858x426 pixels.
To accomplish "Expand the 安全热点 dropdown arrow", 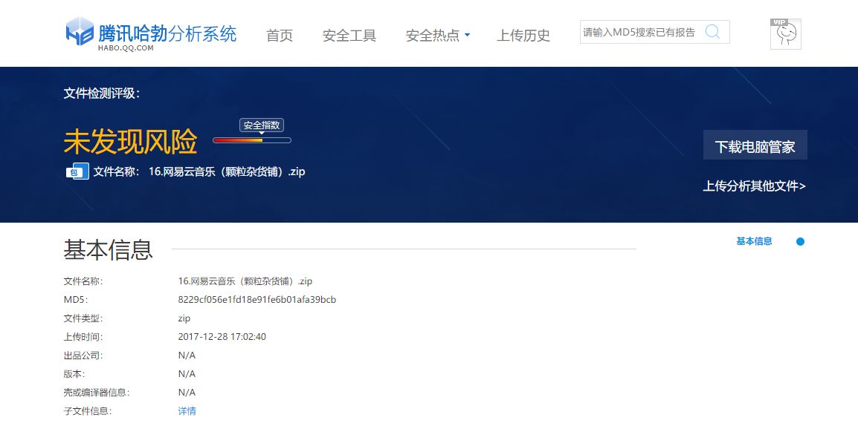I will pos(467,35).
